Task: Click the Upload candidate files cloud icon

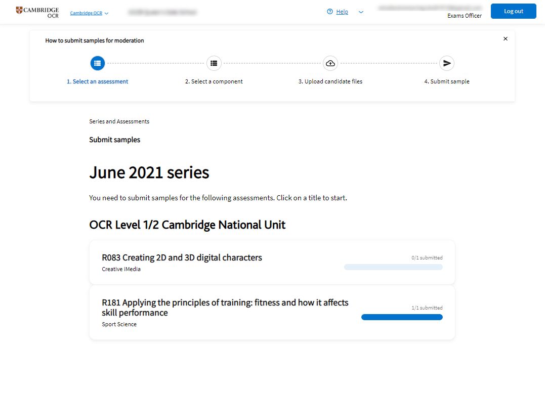Action: 330,63
